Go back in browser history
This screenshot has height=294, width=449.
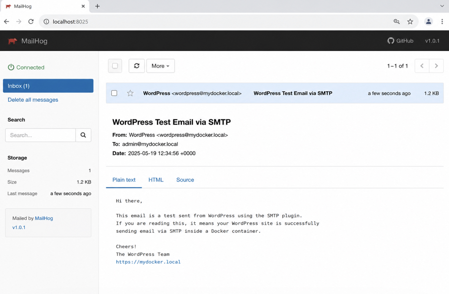[7, 21]
